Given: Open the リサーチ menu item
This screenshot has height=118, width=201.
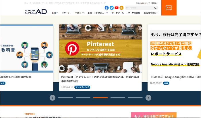Looking at the screenshot, I should pyautogui.click(x=66, y=13).
